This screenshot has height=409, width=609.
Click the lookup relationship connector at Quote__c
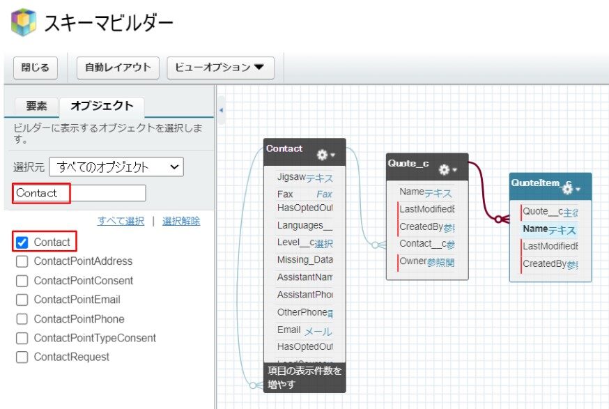pos(378,245)
